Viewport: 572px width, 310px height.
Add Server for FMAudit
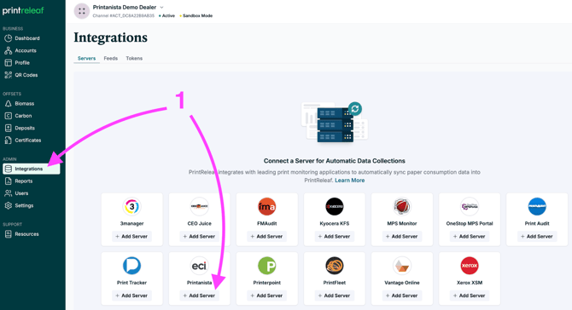click(266, 237)
